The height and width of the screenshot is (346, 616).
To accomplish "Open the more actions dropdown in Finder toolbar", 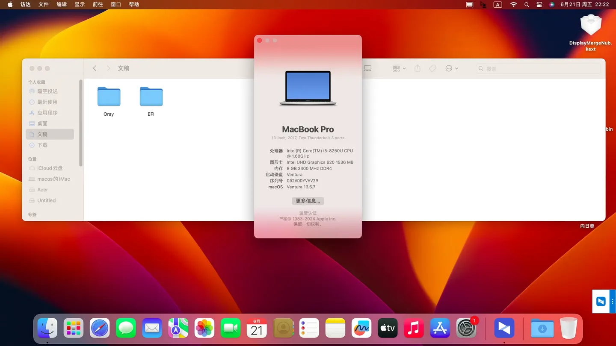I will [450, 68].
